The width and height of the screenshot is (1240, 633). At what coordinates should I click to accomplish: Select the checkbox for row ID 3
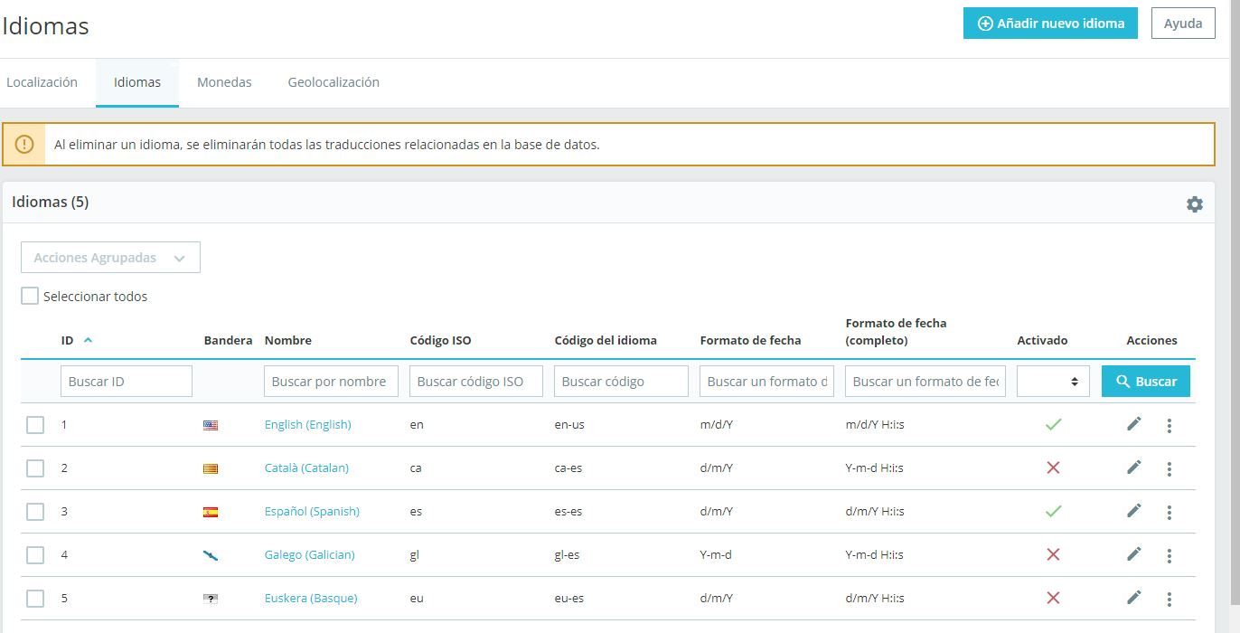(x=35, y=511)
